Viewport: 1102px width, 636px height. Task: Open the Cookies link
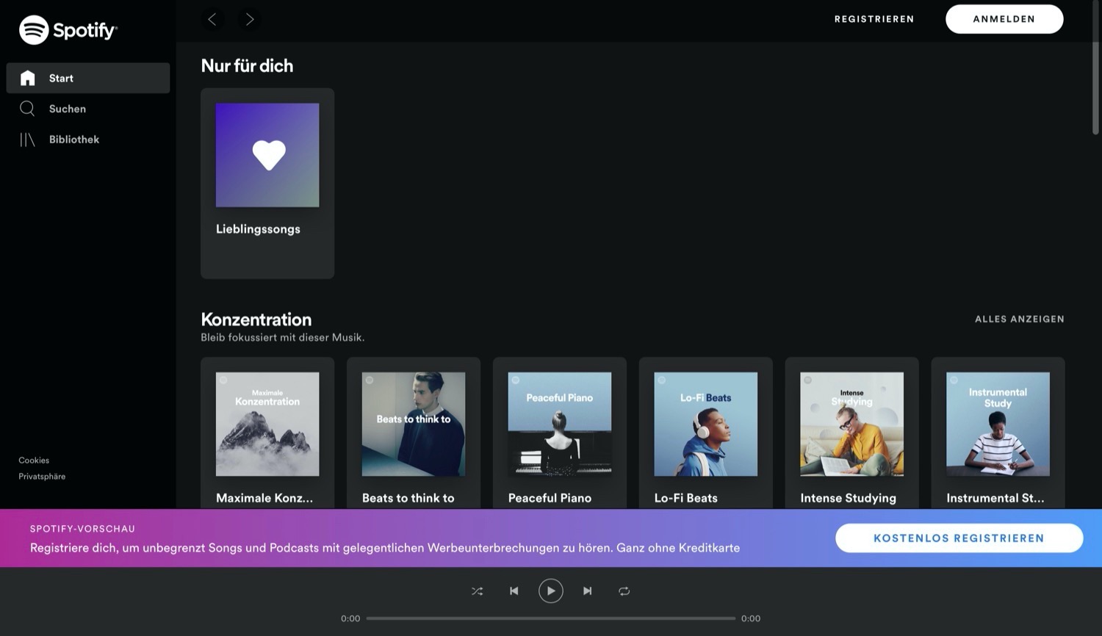(x=34, y=460)
